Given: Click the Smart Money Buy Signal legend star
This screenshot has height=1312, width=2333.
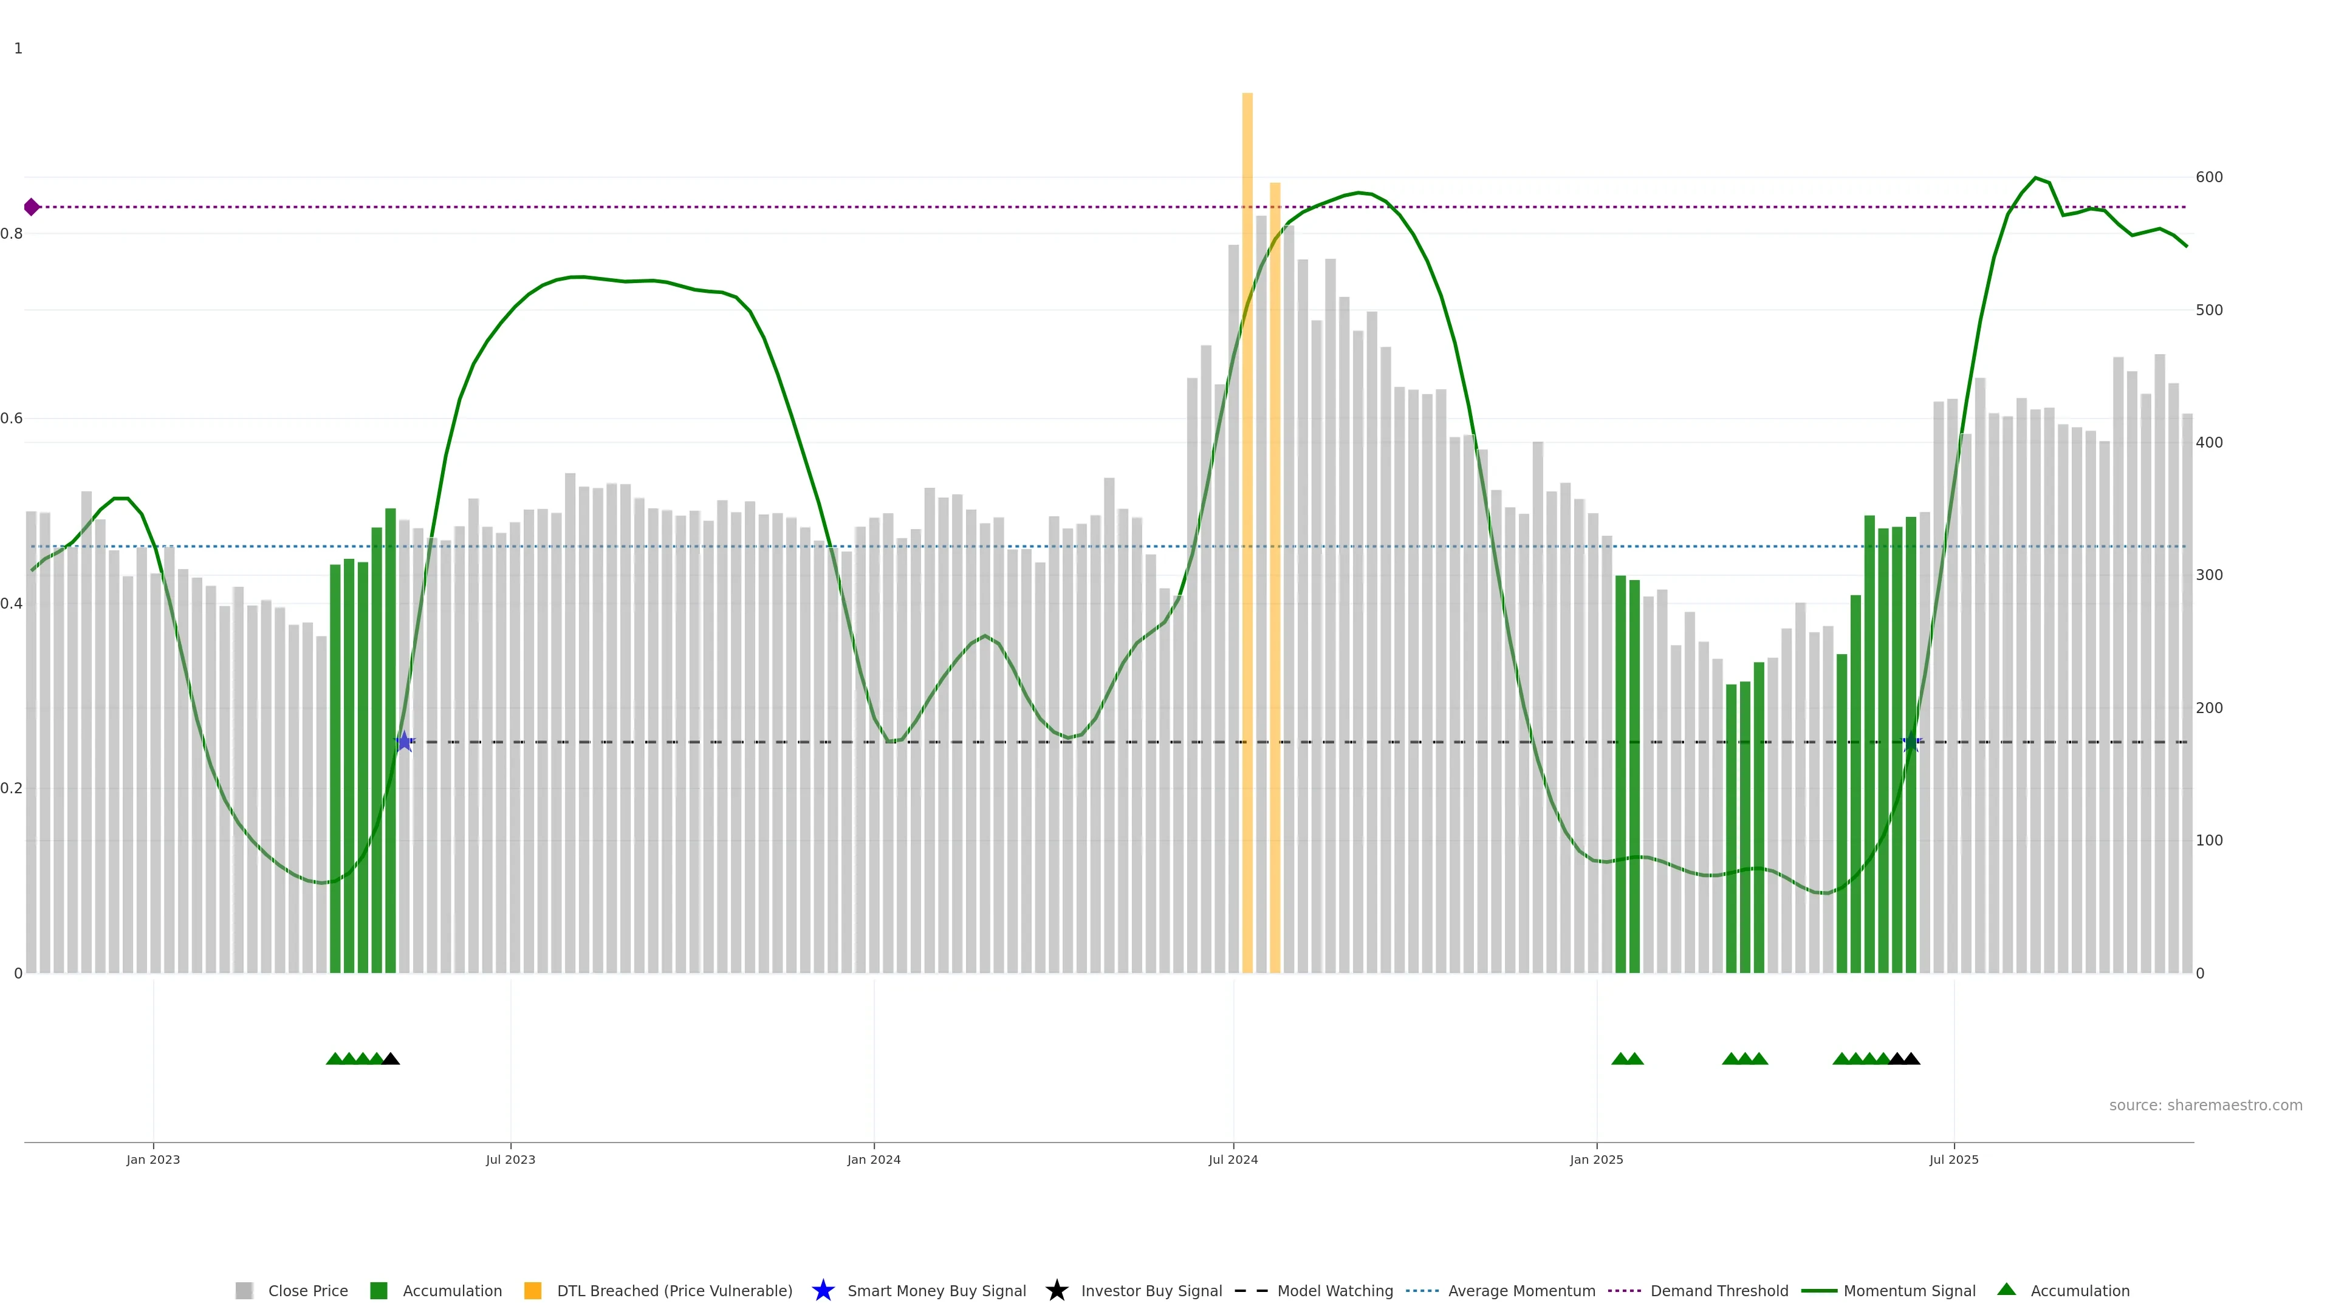Looking at the screenshot, I should [823, 1290].
